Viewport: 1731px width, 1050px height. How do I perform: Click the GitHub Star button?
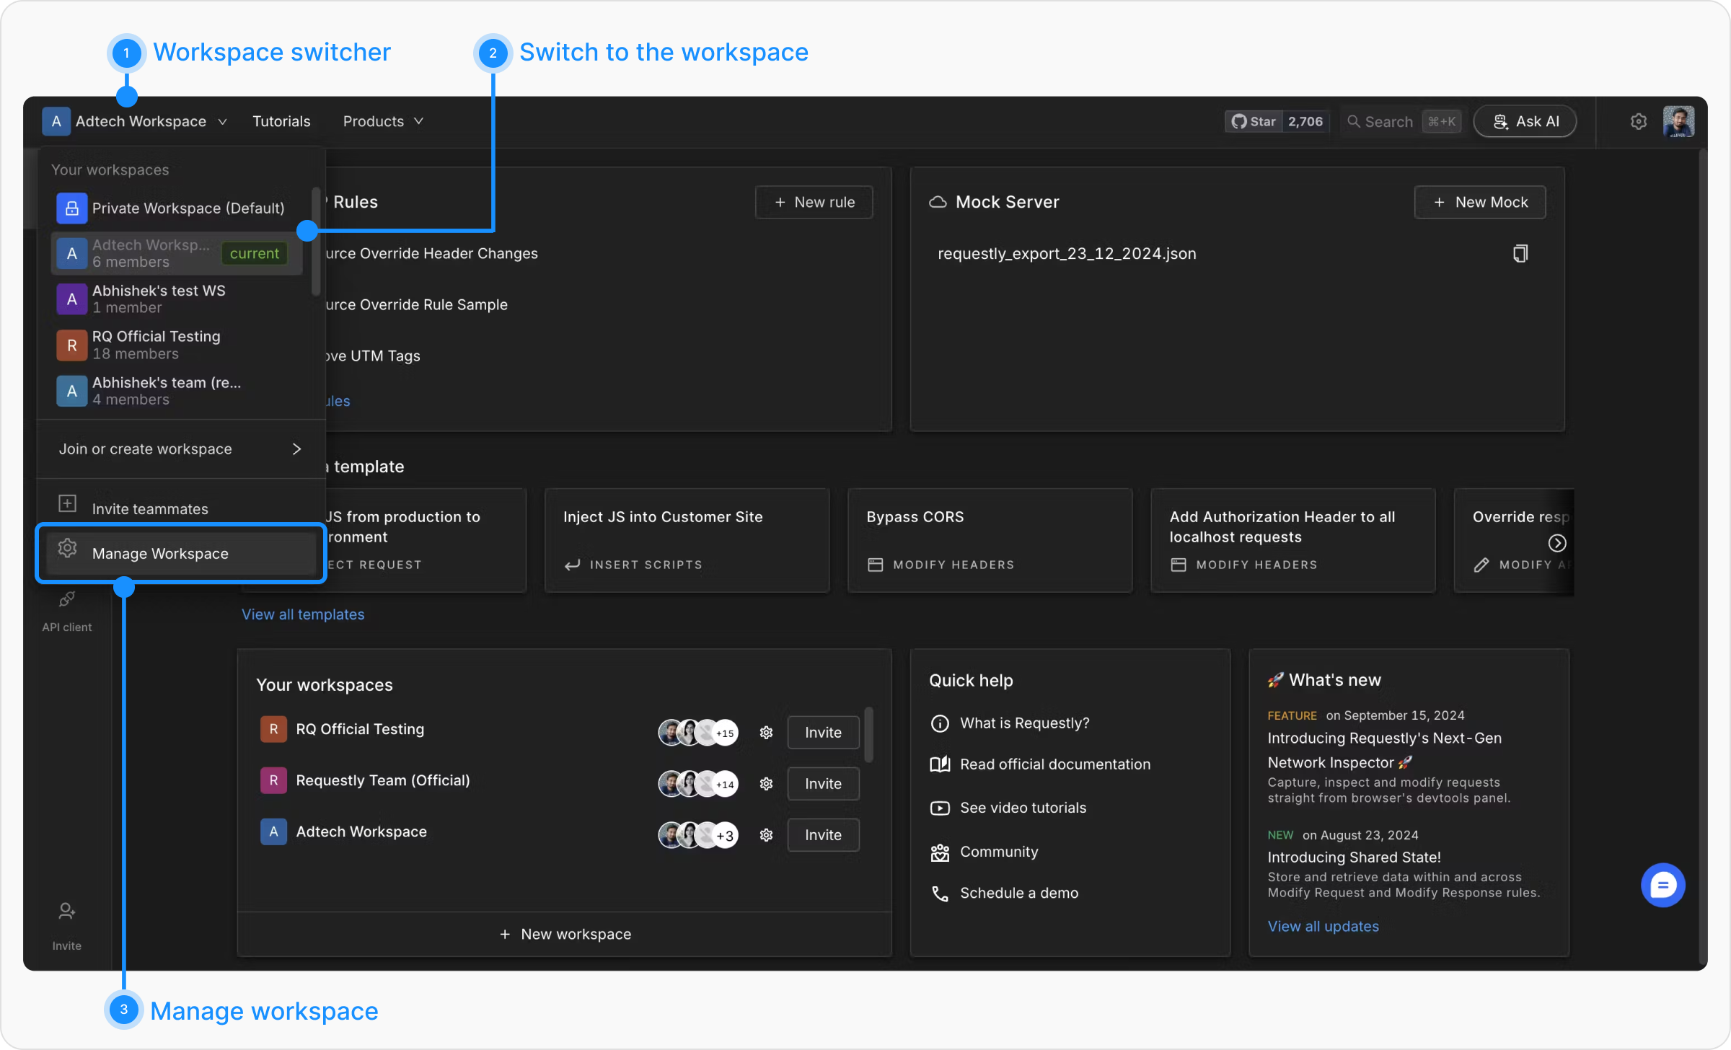[1254, 121]
